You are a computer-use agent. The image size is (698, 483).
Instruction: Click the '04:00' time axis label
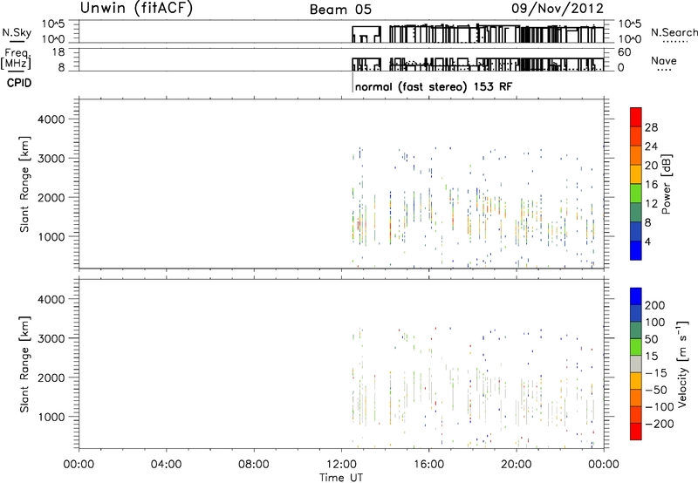166,465
